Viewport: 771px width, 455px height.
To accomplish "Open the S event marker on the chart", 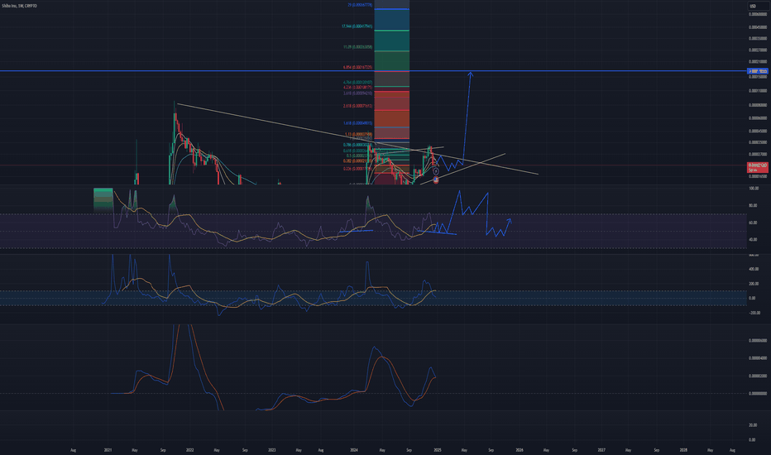I will 436,172.
